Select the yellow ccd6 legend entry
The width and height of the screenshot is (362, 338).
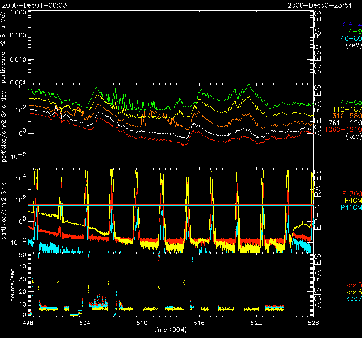tap(353, 293)
